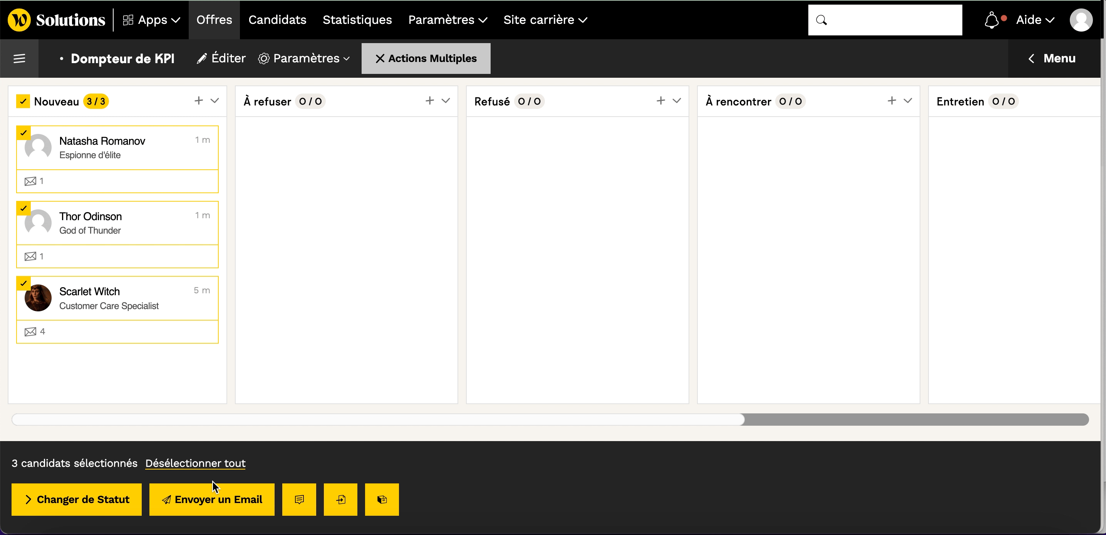Click the archive box icon in action bar
The width and height of the screenshot is (1106, 535).
tap(382, 499)
